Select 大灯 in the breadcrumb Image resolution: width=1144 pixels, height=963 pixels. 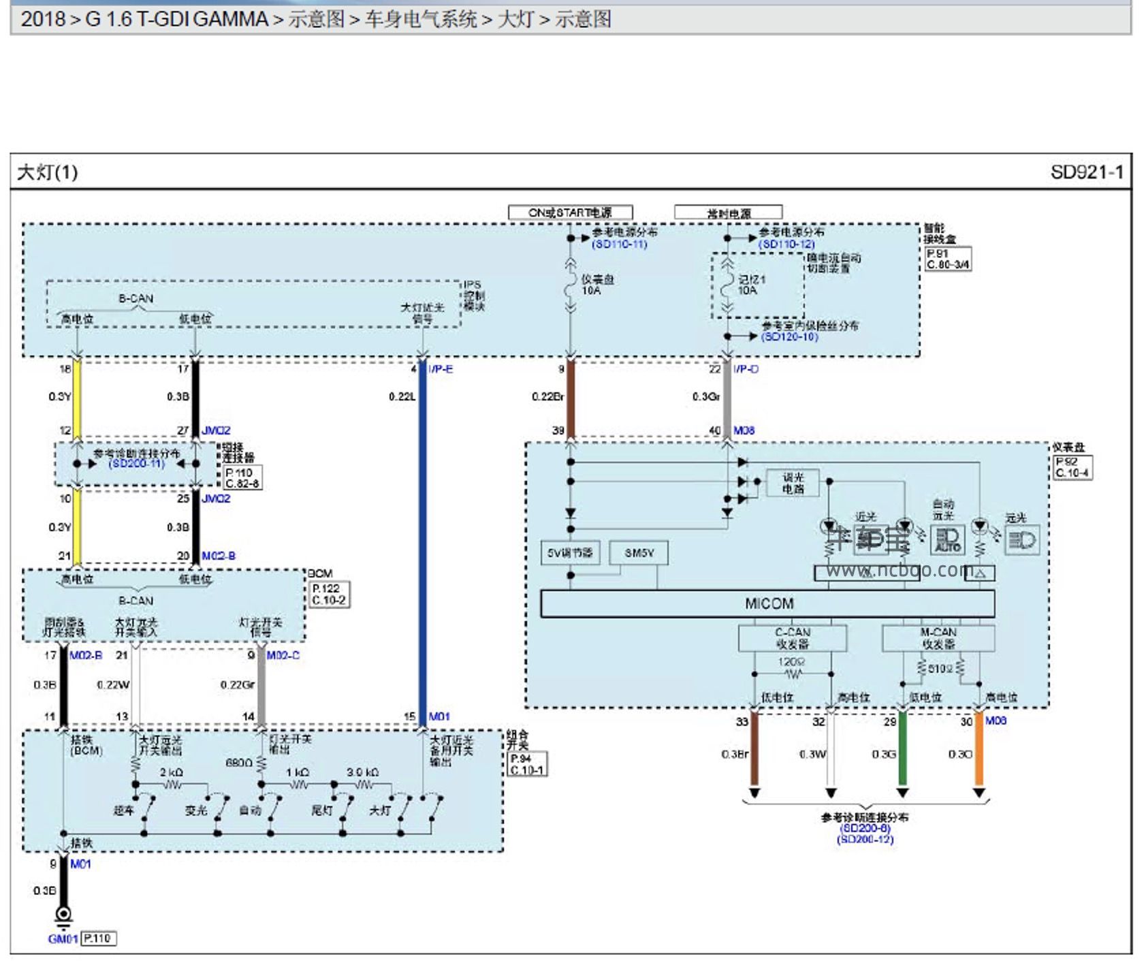click(515, 19)
